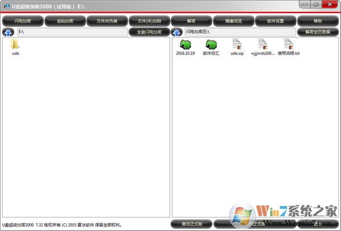
Task: Click the 金钻加密 button
Action: [65, 21]
